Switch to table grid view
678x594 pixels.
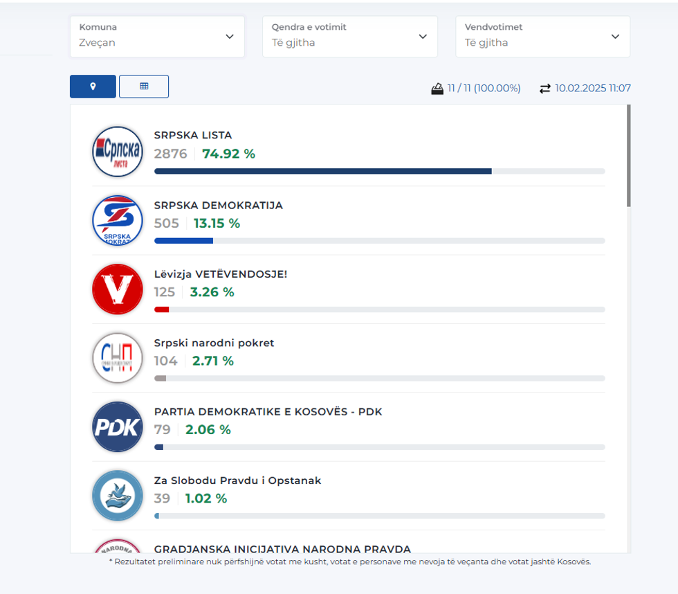coord(144,87)
